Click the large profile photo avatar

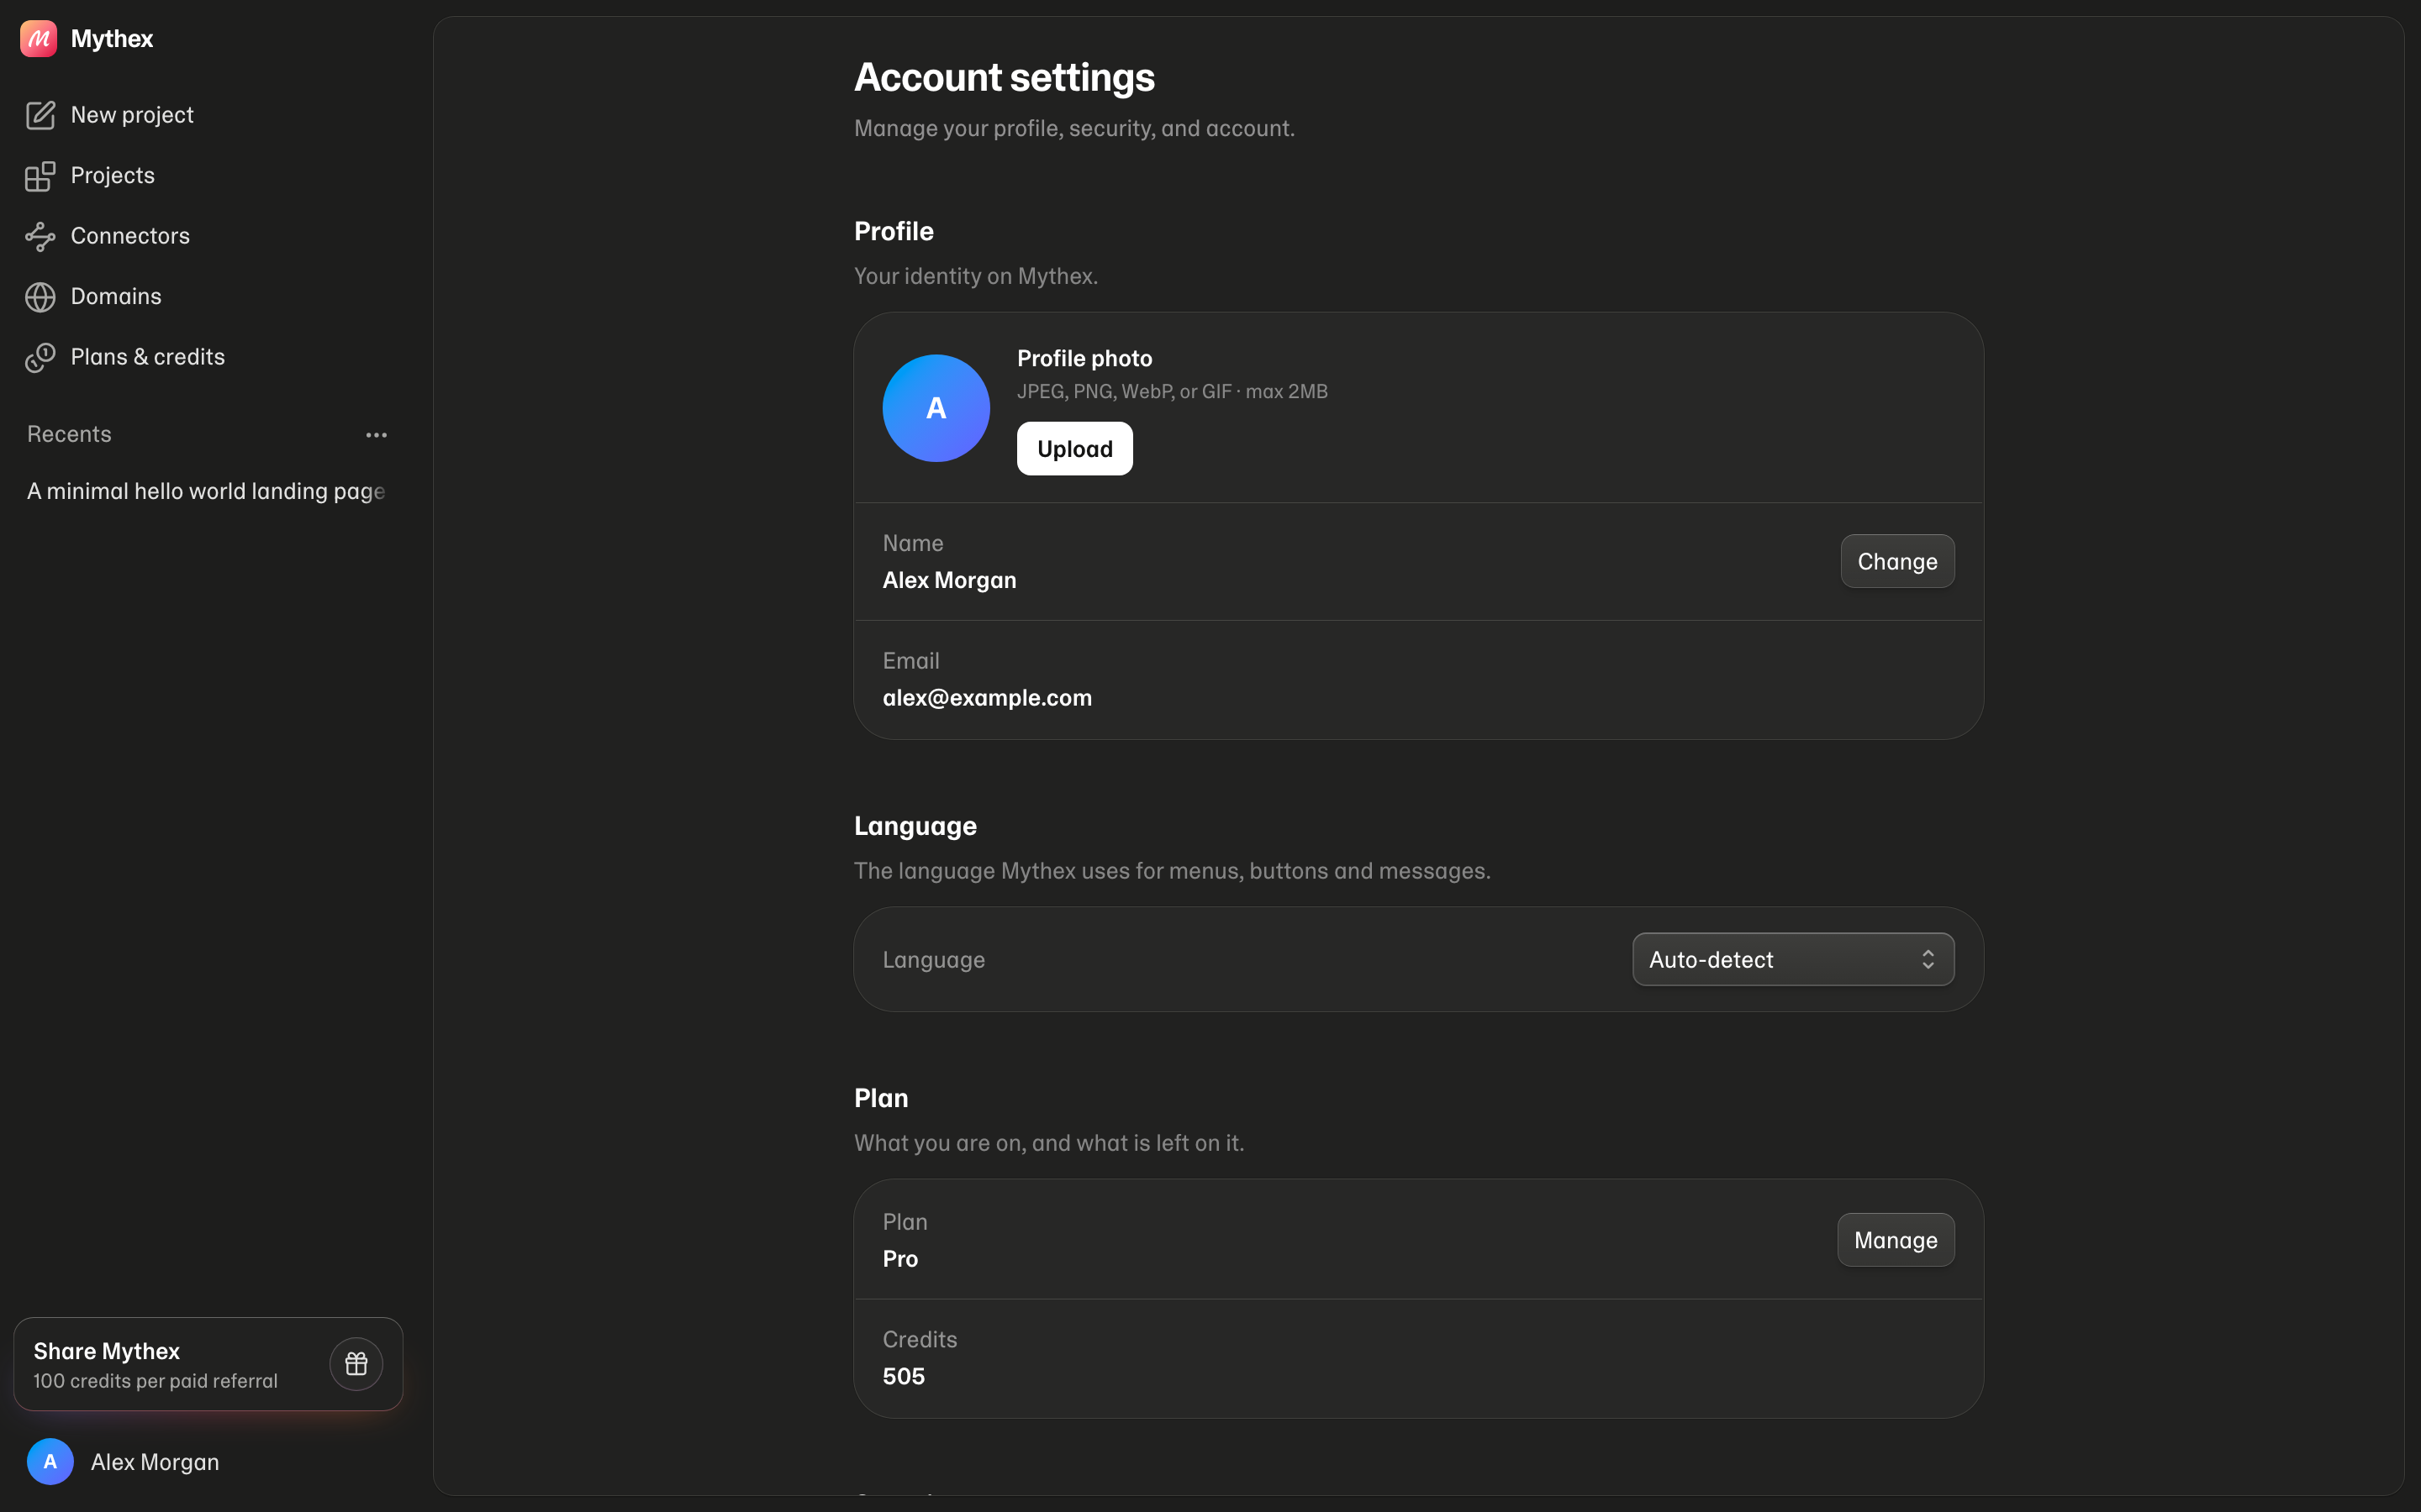pos(936,408)
